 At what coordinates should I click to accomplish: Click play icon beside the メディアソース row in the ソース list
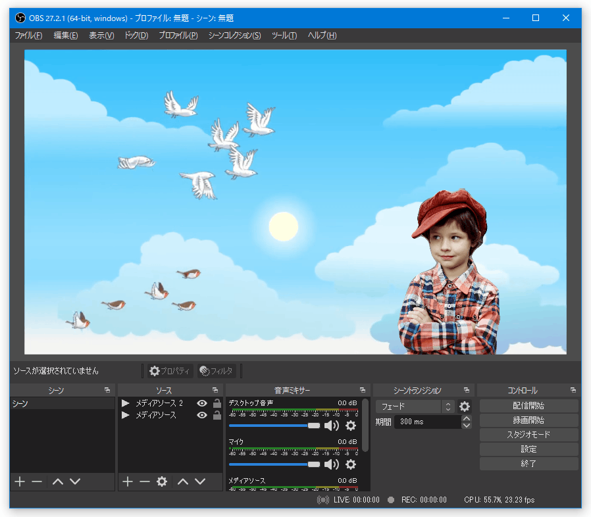click(126, 415)
